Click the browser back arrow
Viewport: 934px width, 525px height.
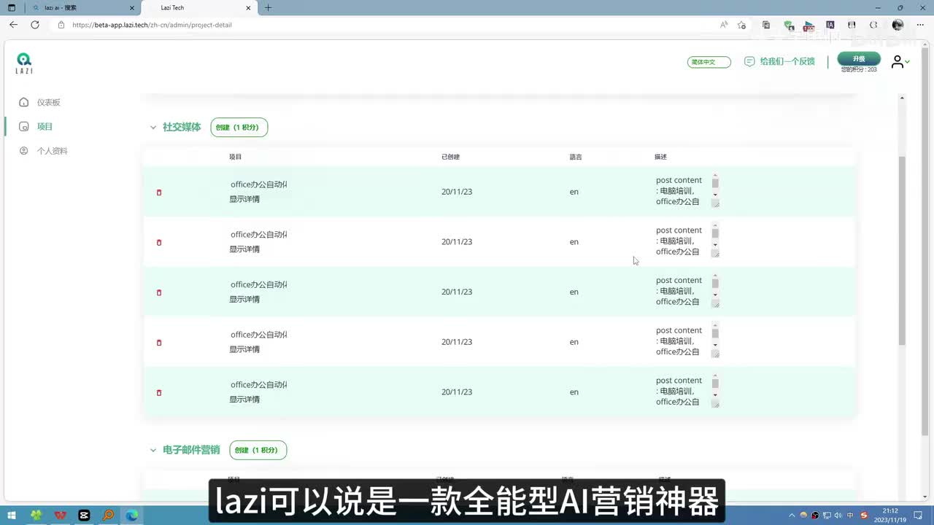13,25
